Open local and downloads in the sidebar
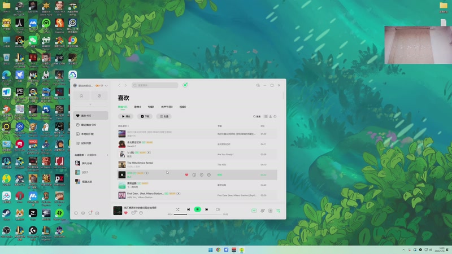 [90, 134]
